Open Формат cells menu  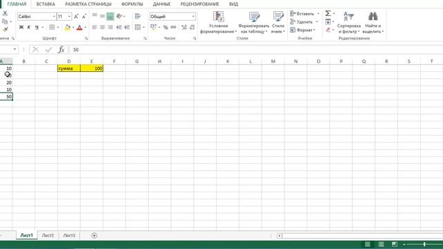pos(302,30)
